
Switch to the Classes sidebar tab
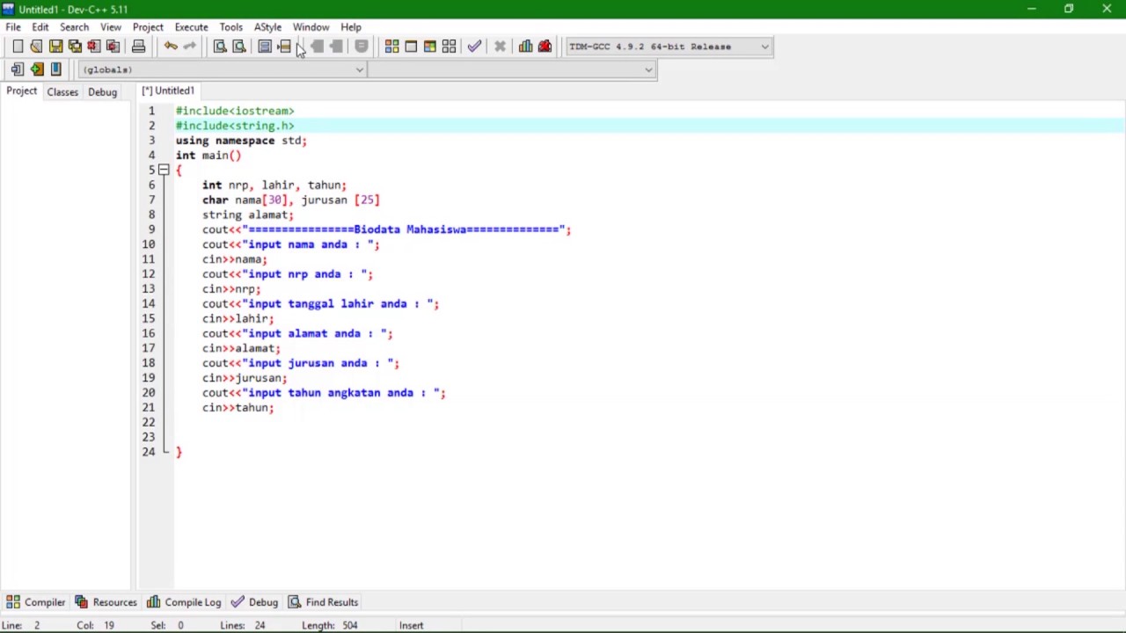[62, 92]
